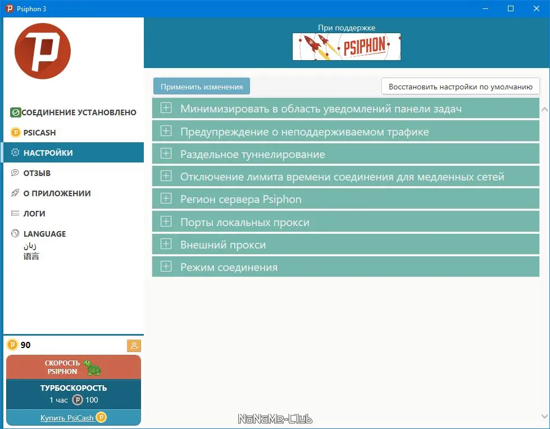
Task: Click the globe icon beside Language
Action: (15, 233)
